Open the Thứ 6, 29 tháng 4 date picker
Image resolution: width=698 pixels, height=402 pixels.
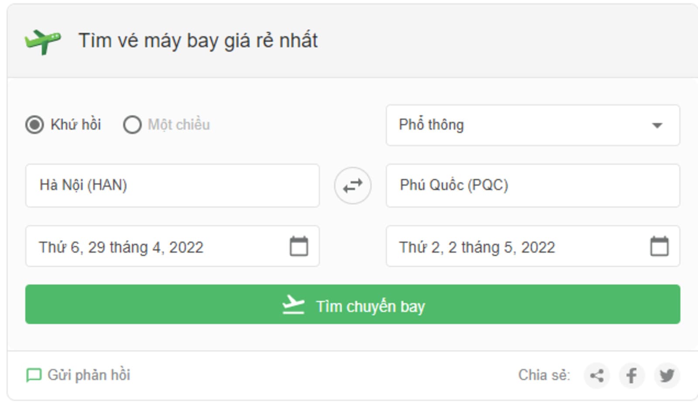click(172, 246)
